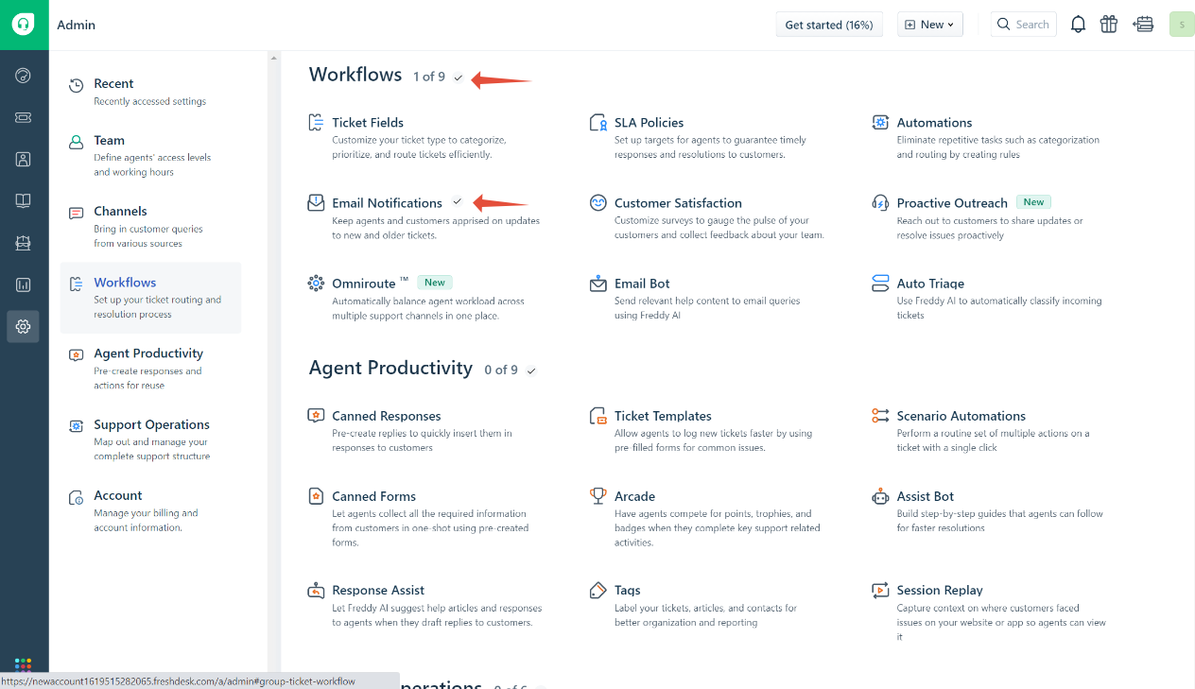
Task: Expand the Workflows 1 of 9 progress chevron
Action: coord(459,78)
